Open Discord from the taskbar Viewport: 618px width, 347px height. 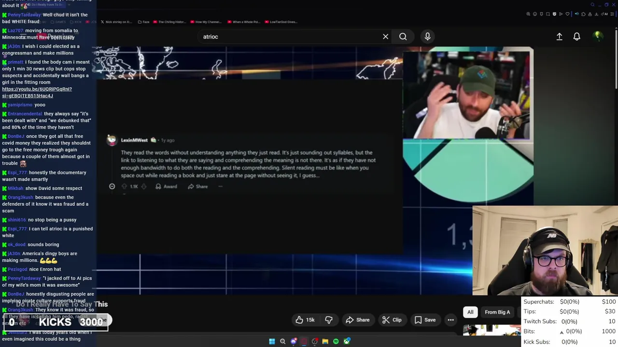[x=293, y=341]
